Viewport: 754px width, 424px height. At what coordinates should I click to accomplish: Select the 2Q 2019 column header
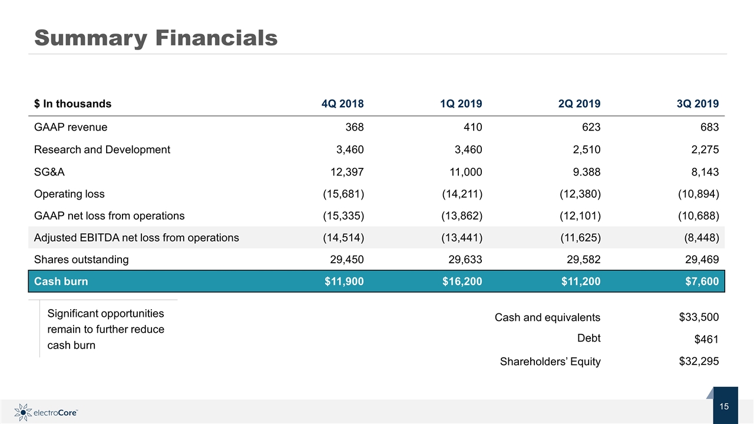580,104
